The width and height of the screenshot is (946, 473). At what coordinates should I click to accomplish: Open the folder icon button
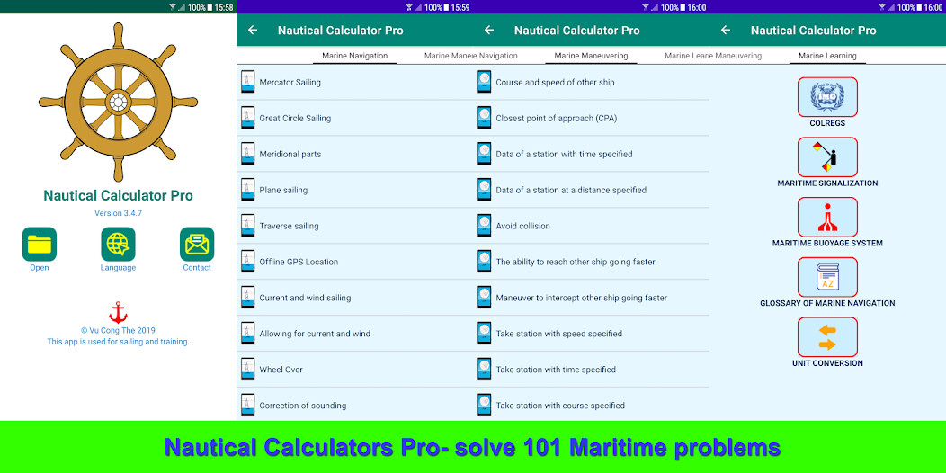40,244
